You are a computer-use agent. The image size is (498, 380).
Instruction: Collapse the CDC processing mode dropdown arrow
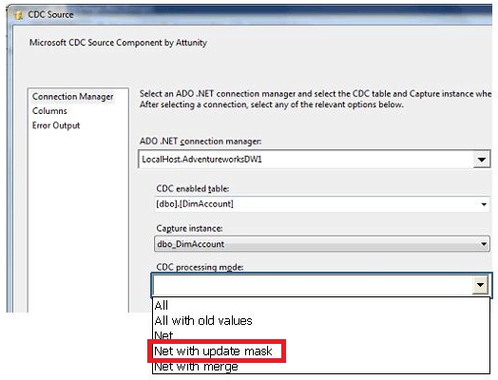(x=480, y=285)
